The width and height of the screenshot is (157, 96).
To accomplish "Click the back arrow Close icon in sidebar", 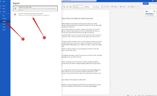I will click(x=1, y=1).
